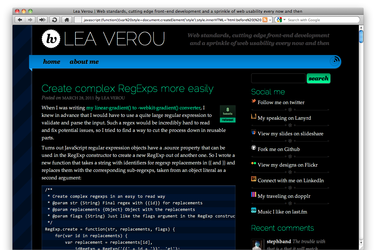
Task: Click the browser Back arrow button
Action: (x=20, y=20)
